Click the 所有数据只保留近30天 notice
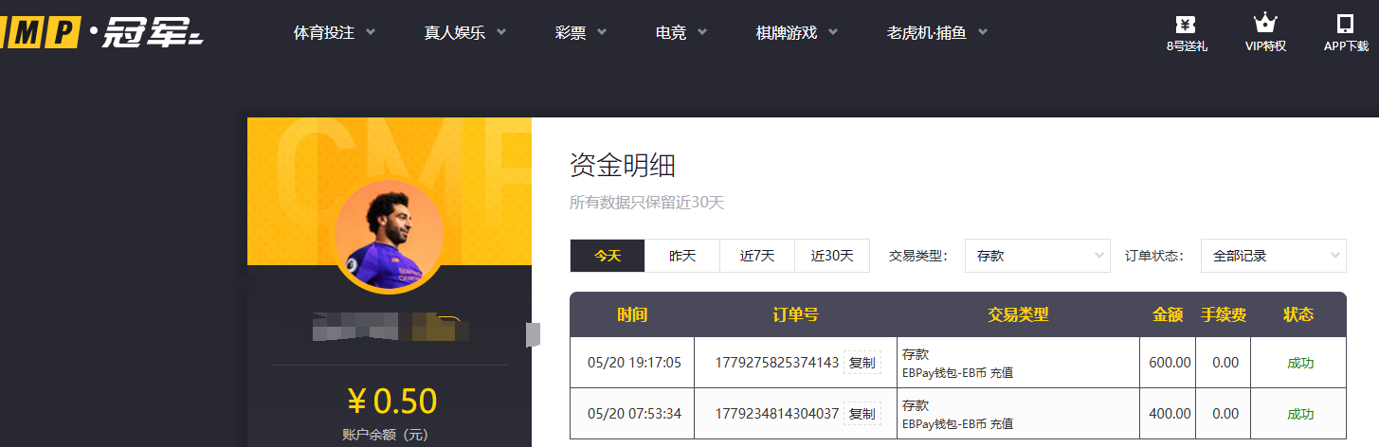Screen dimensions: 1379x447 pos(647,203)
